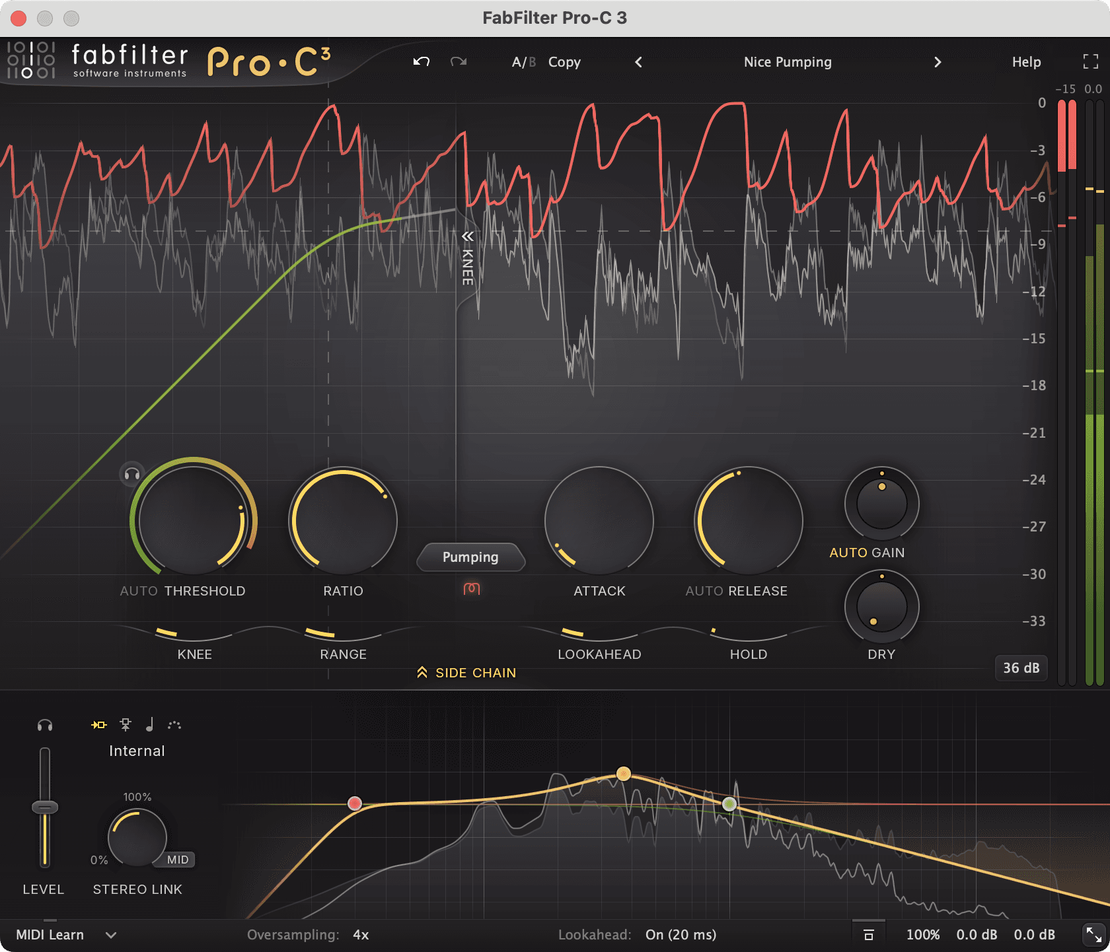Click the -15 meter scale label
1110x952 pixels.
1065,89
